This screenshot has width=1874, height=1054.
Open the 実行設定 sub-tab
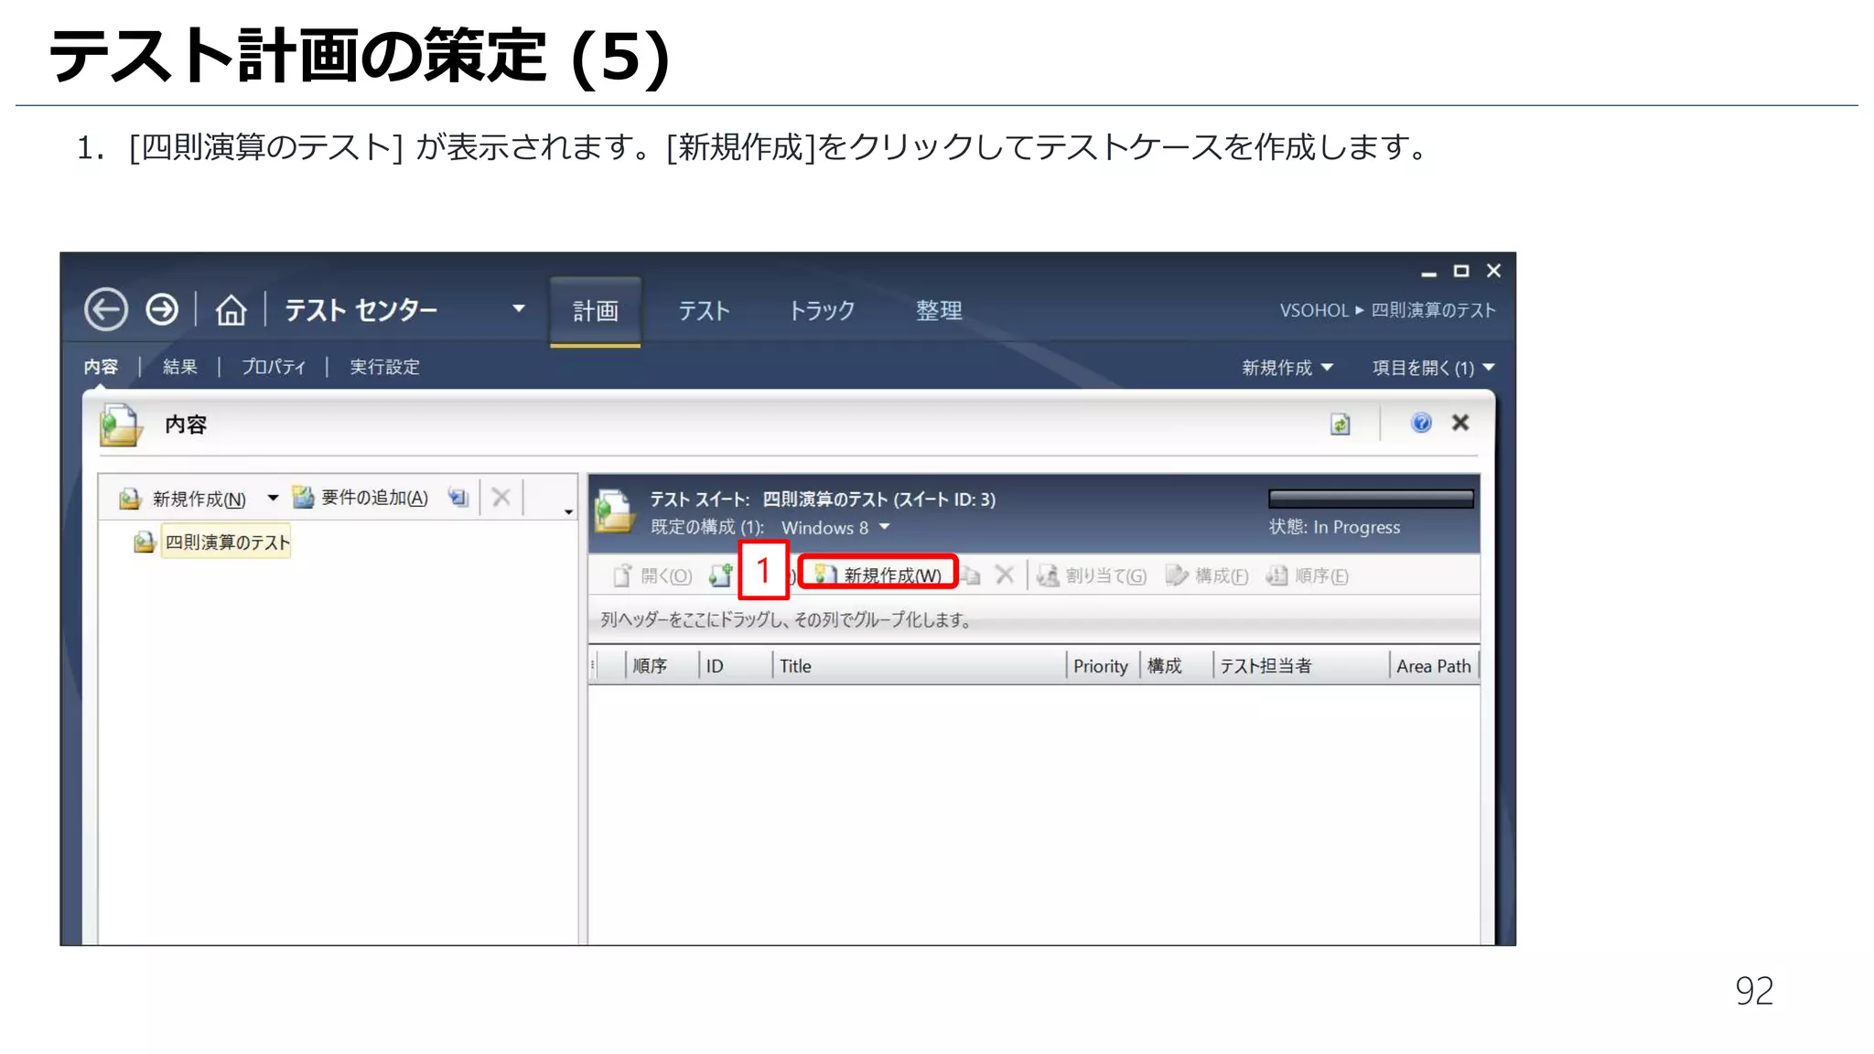pos(384,367)
